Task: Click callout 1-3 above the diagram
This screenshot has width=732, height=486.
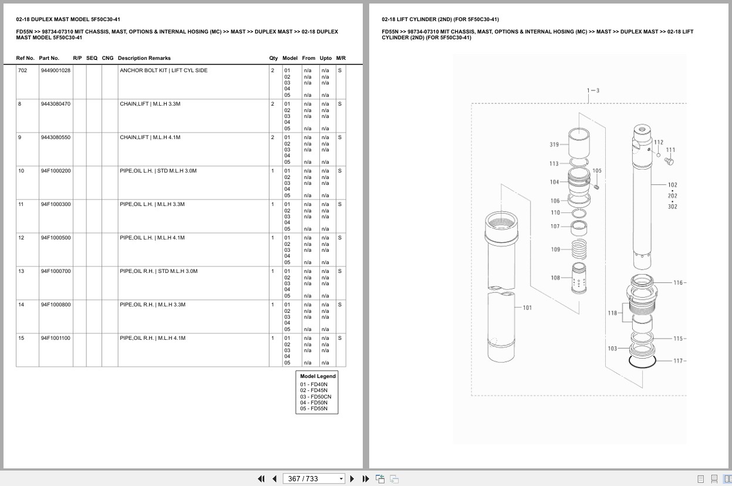Action: click(x=593, y=90)
